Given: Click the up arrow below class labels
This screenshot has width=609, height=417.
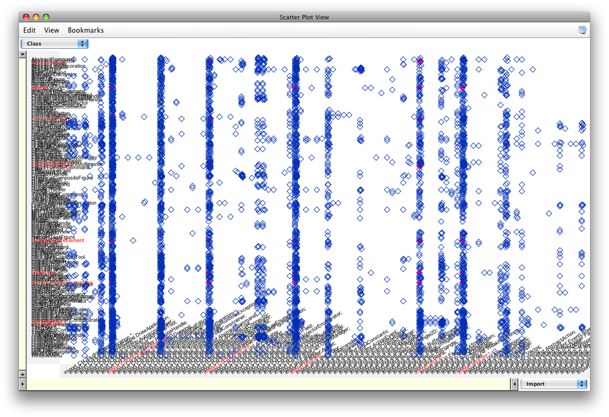Looking at the screenshot, I should [x=22, y=374].
